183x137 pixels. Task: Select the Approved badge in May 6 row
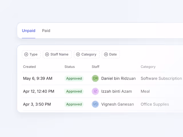[x=74, y=78]
